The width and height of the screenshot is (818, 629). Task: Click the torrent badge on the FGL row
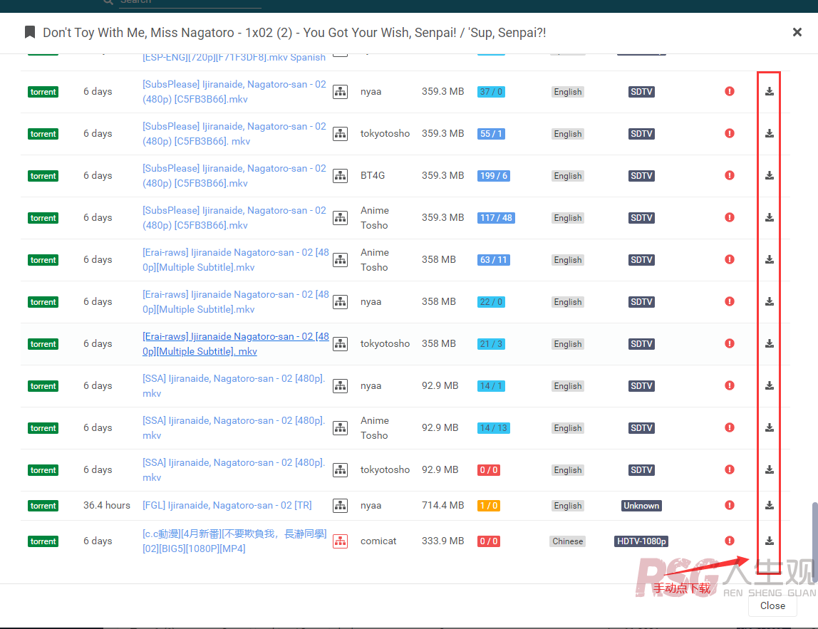(x=43, y=506)
